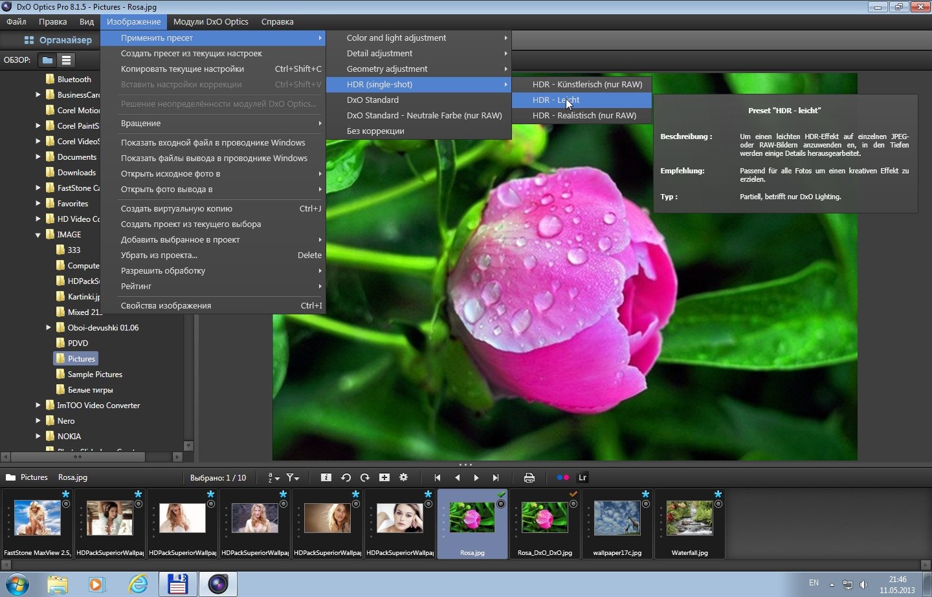
Task: Switch to project list view icon
Action: (x=66, y=60)
